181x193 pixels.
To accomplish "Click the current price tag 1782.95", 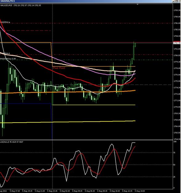I will click(x=177, y=43).
